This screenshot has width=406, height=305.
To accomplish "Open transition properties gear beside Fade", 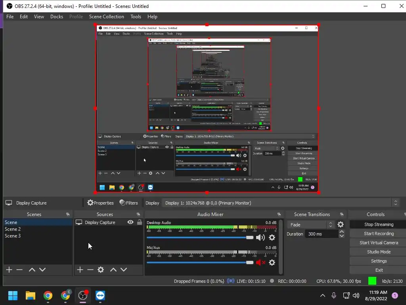I will pyautogui.click(x=341, y=225).
